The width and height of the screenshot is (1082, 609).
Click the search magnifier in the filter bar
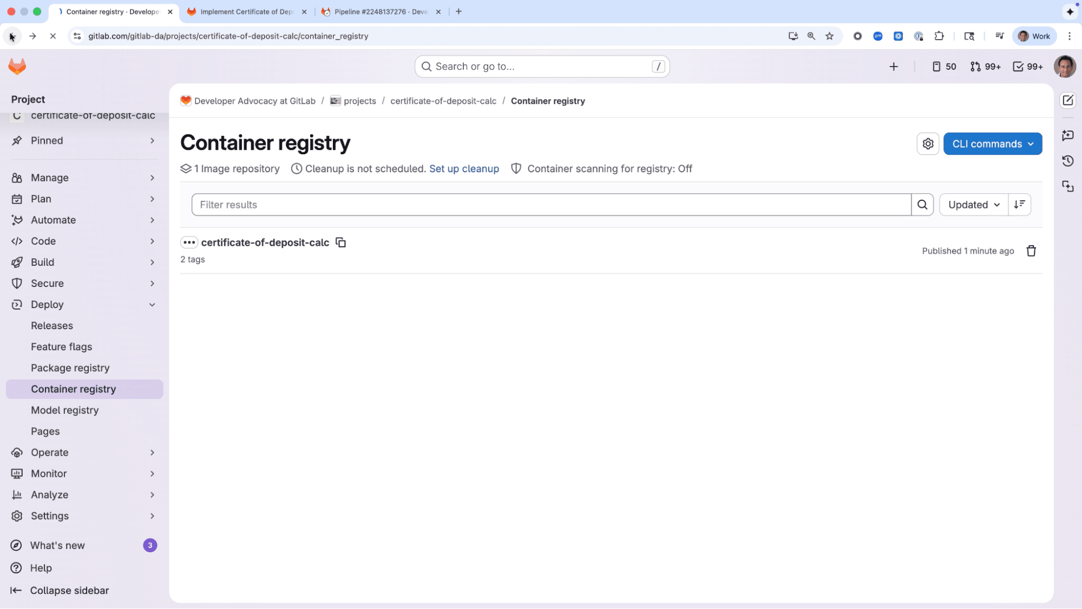pos(922,205)
